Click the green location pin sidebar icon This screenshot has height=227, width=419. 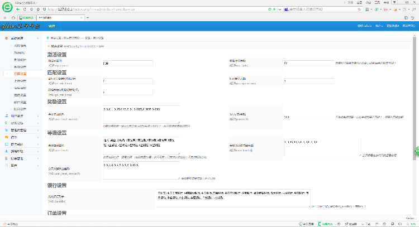click(6, 123)
